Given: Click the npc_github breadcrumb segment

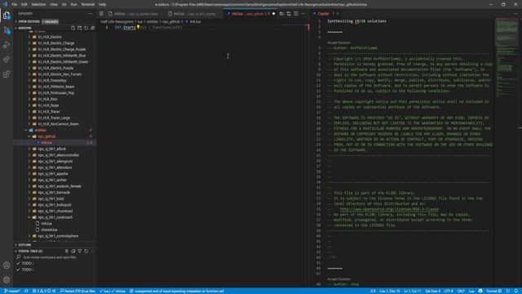Looking at the screenshot, I should click(171, 22).
